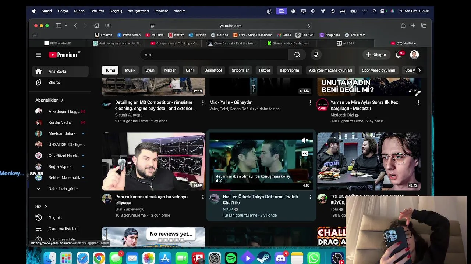
Task: Open the Görüntü menu
Action: [97, 11]
